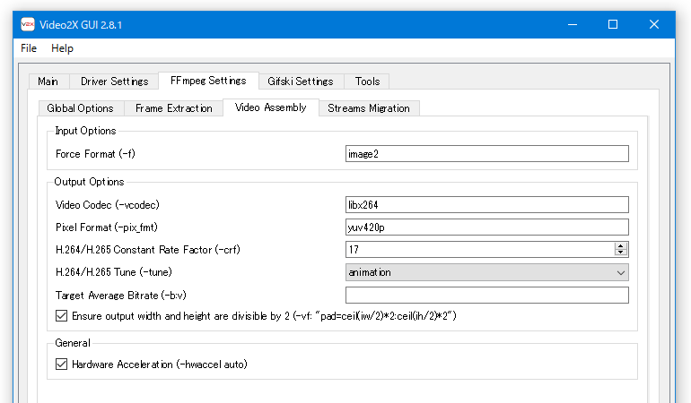Close the Video2X GUI window
The width and height of the screenshot is (691, 403).
[x=654, y=25]
